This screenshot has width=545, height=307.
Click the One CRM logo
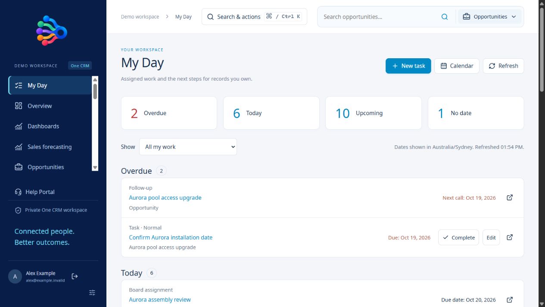[52, 31]
